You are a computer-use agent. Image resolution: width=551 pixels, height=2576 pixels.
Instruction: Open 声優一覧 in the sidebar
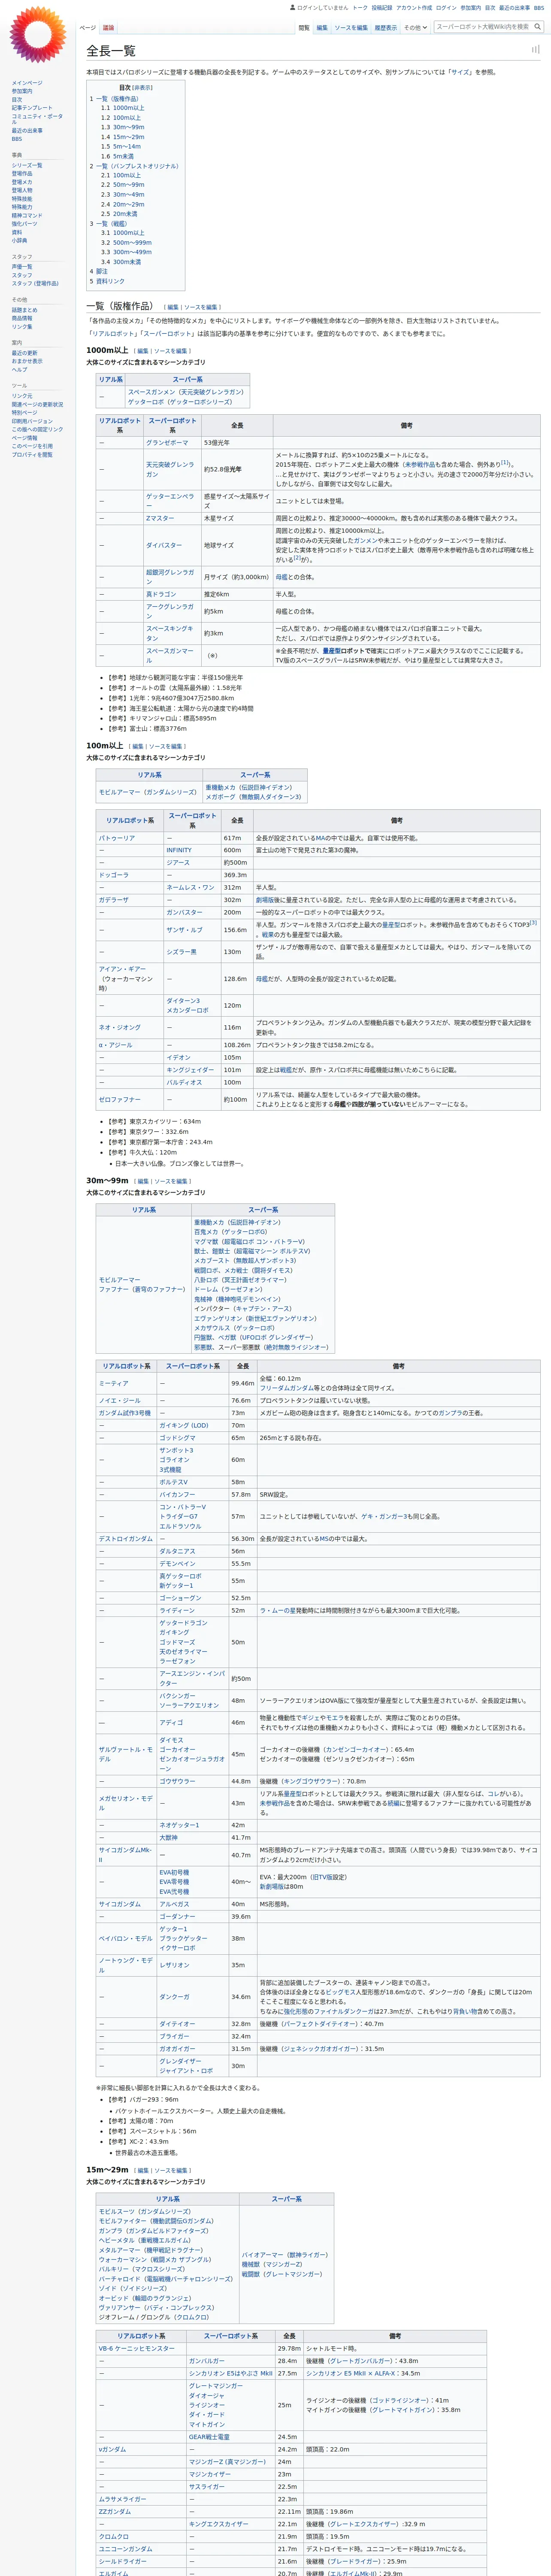pyautogui.click(x=22, y=267)
